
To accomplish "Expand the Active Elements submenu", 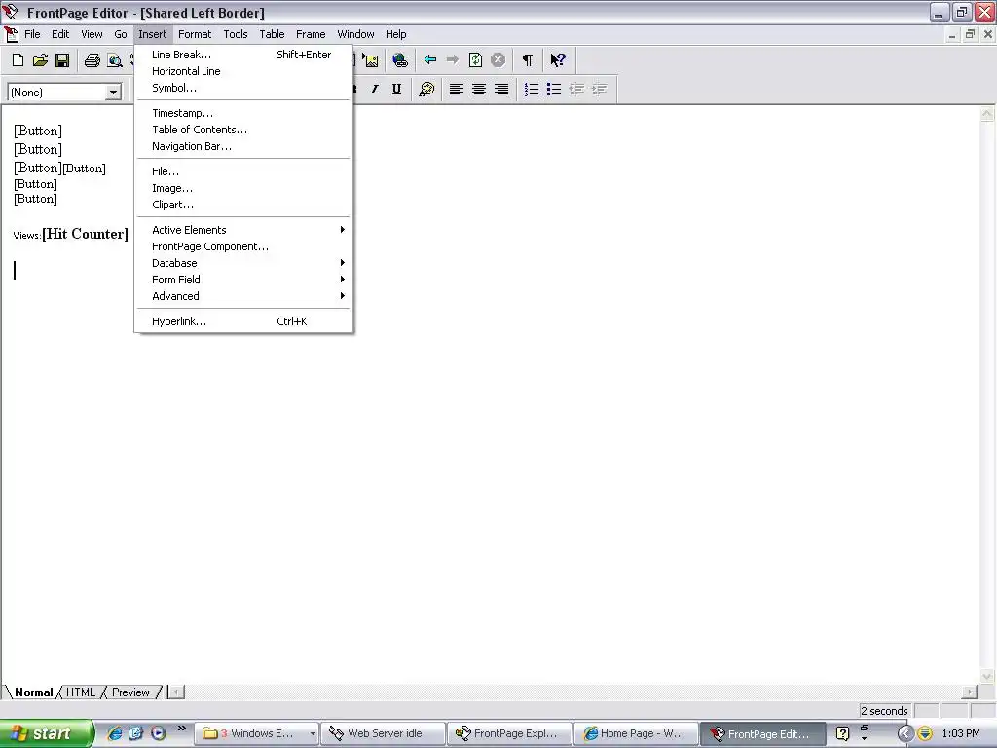I will [x=243, y=230].
